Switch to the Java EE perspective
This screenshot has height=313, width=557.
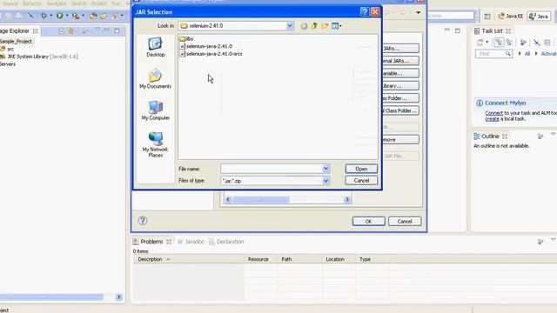[x=511, y=16]
